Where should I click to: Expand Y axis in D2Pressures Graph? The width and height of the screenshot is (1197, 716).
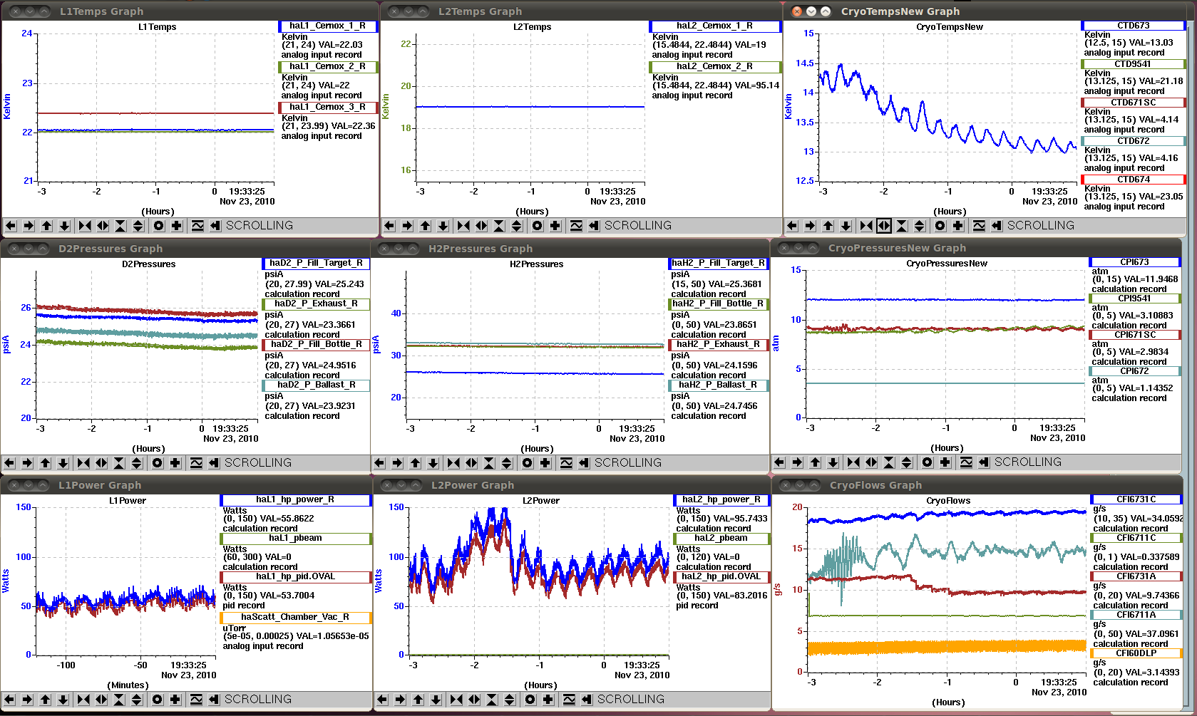point(137,463)
